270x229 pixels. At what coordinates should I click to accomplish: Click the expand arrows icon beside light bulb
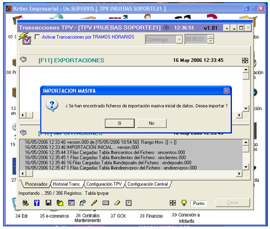tap(173, 203)
